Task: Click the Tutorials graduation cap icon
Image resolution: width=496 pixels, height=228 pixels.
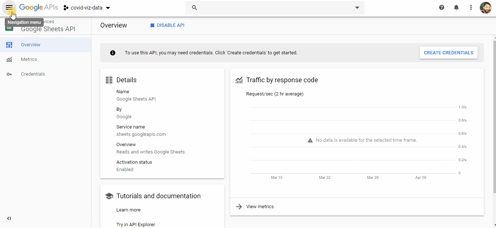Action: tap(109, 196)
